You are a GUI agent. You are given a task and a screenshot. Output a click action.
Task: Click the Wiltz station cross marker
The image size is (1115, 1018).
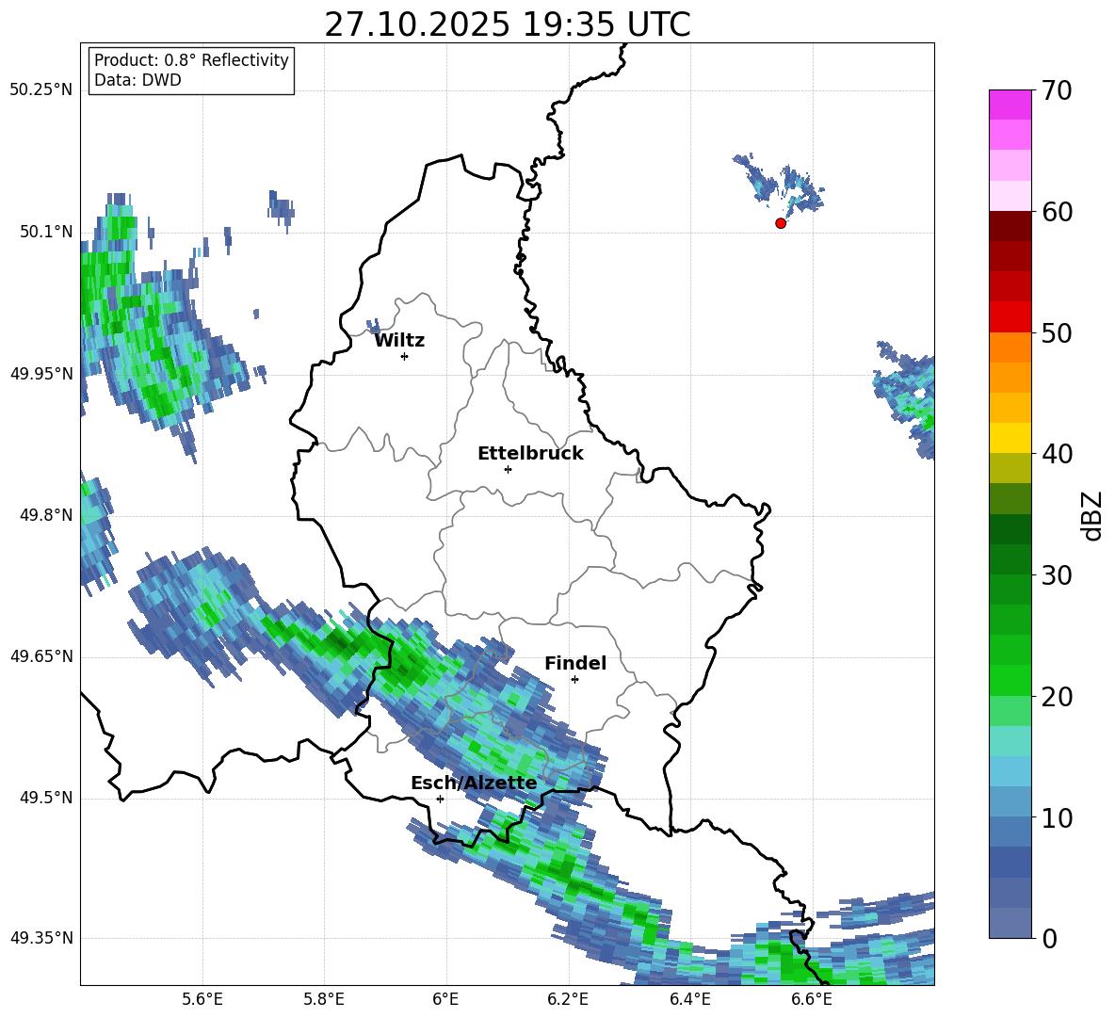point(405,356)
